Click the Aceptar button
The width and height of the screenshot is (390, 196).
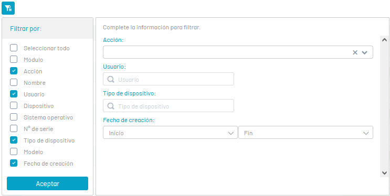pyautogui.click(x=47, y=183)
